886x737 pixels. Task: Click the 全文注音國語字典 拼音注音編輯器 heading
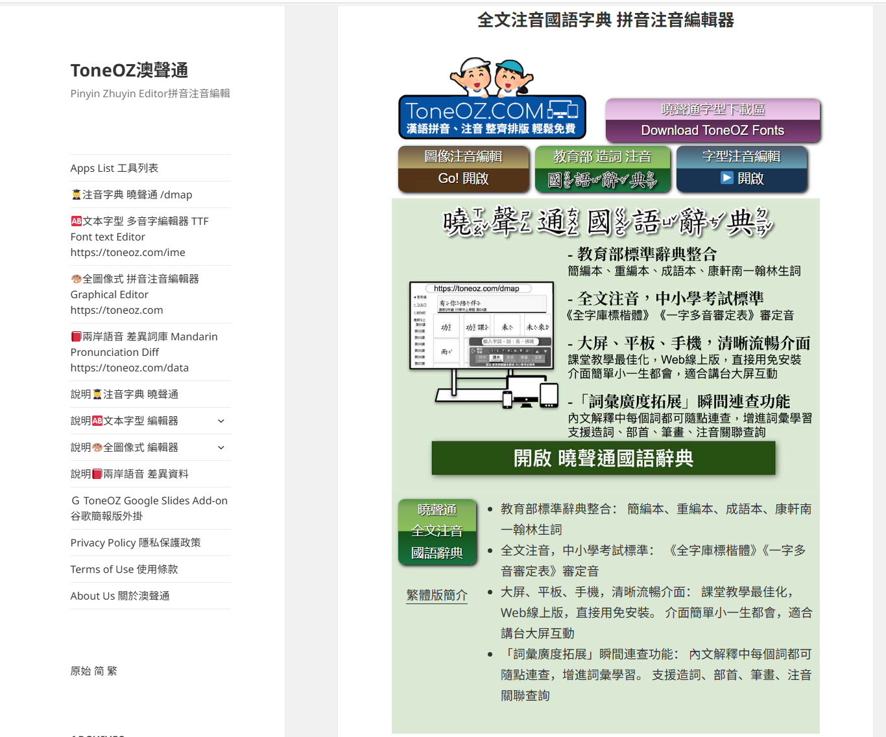click(606, 20)
